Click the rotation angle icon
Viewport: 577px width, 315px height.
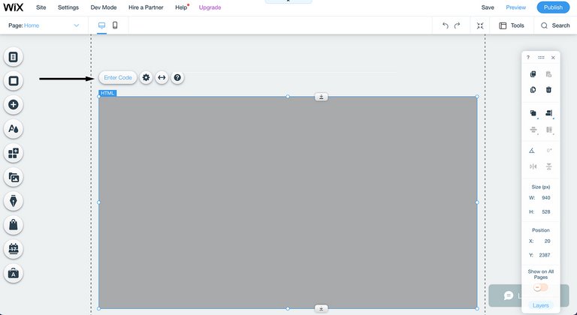click(532, 150)
